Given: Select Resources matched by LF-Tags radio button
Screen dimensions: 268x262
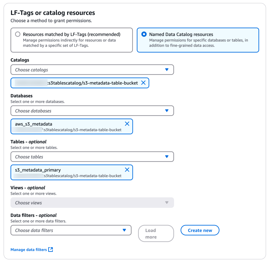Looking at the screenshot, I should pos(18,34).
